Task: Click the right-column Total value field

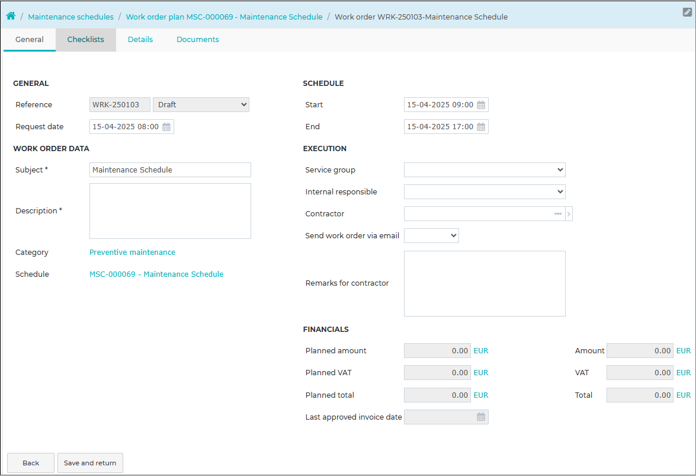Action: 640,395
